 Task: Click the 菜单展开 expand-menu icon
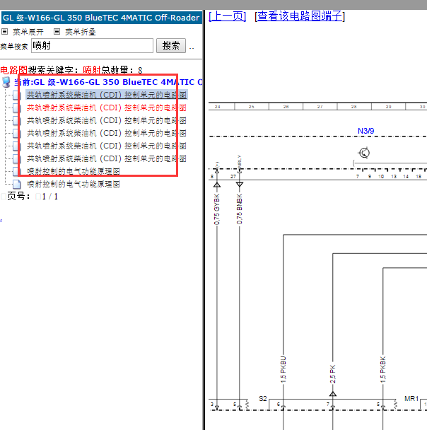(5, 32)
